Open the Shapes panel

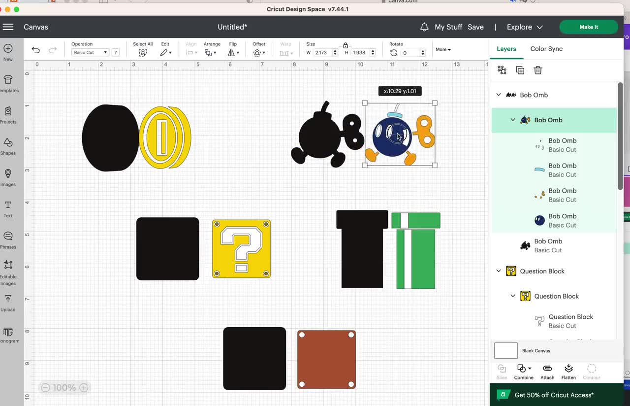coord(8,146)
